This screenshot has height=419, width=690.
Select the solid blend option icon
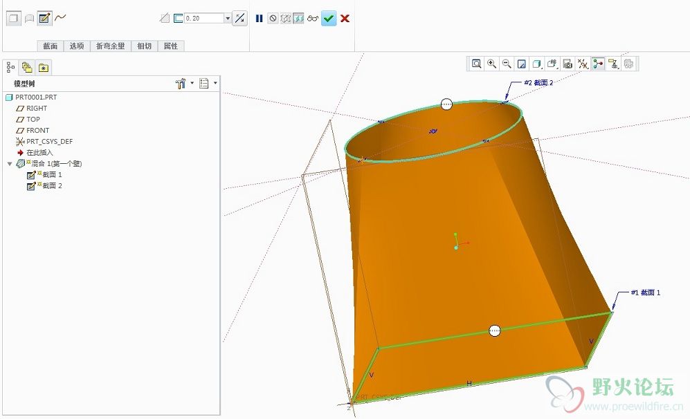14,19
